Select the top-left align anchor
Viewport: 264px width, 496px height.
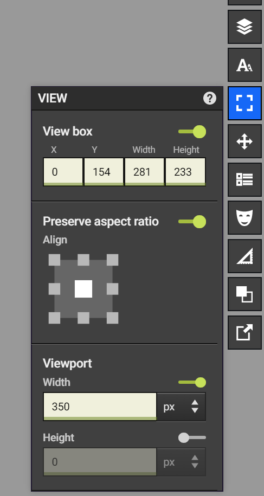54,260
